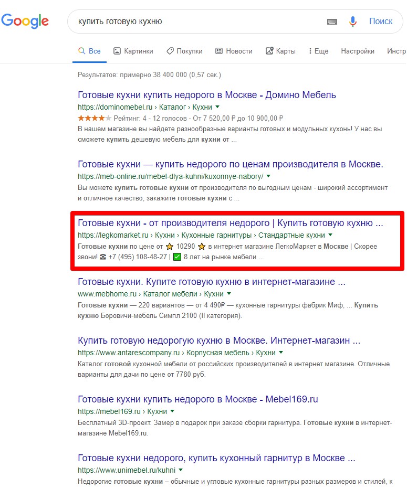
Task: Open dropdown arrow beside meb-online.ru URL
Action: point(268,176)
